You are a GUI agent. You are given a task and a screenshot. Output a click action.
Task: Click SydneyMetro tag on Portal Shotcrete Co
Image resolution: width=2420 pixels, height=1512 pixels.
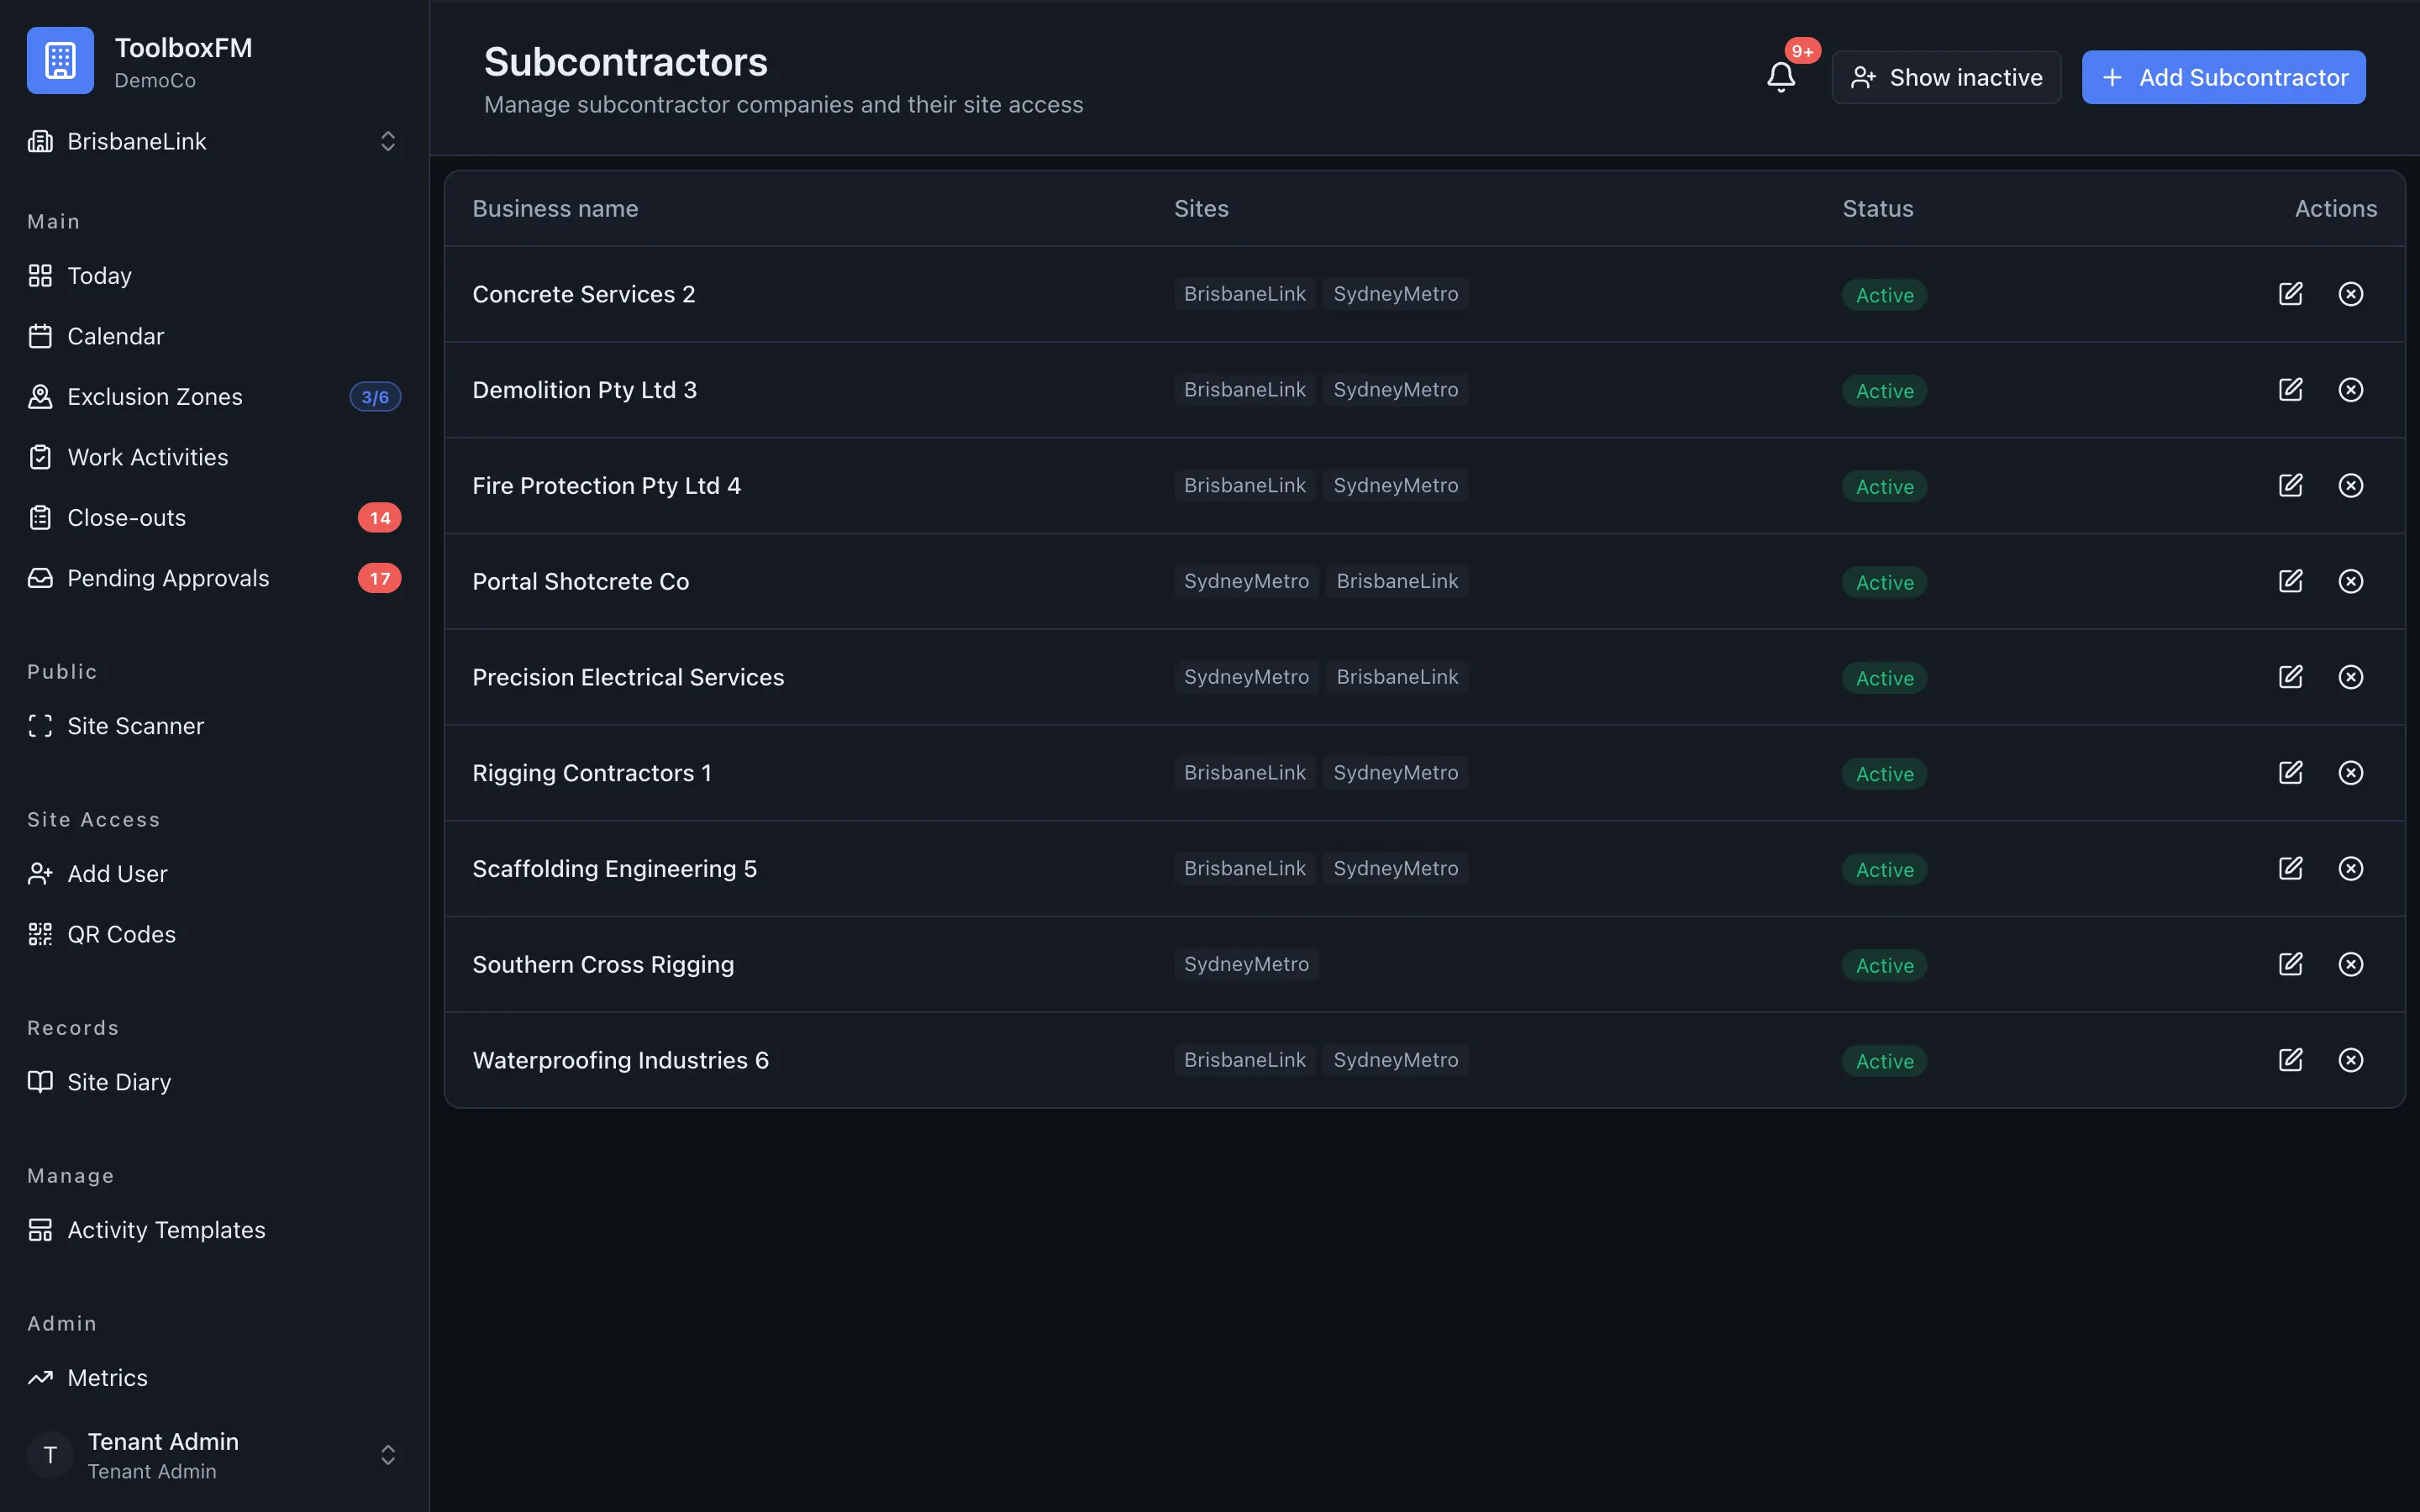(1246, 581)
